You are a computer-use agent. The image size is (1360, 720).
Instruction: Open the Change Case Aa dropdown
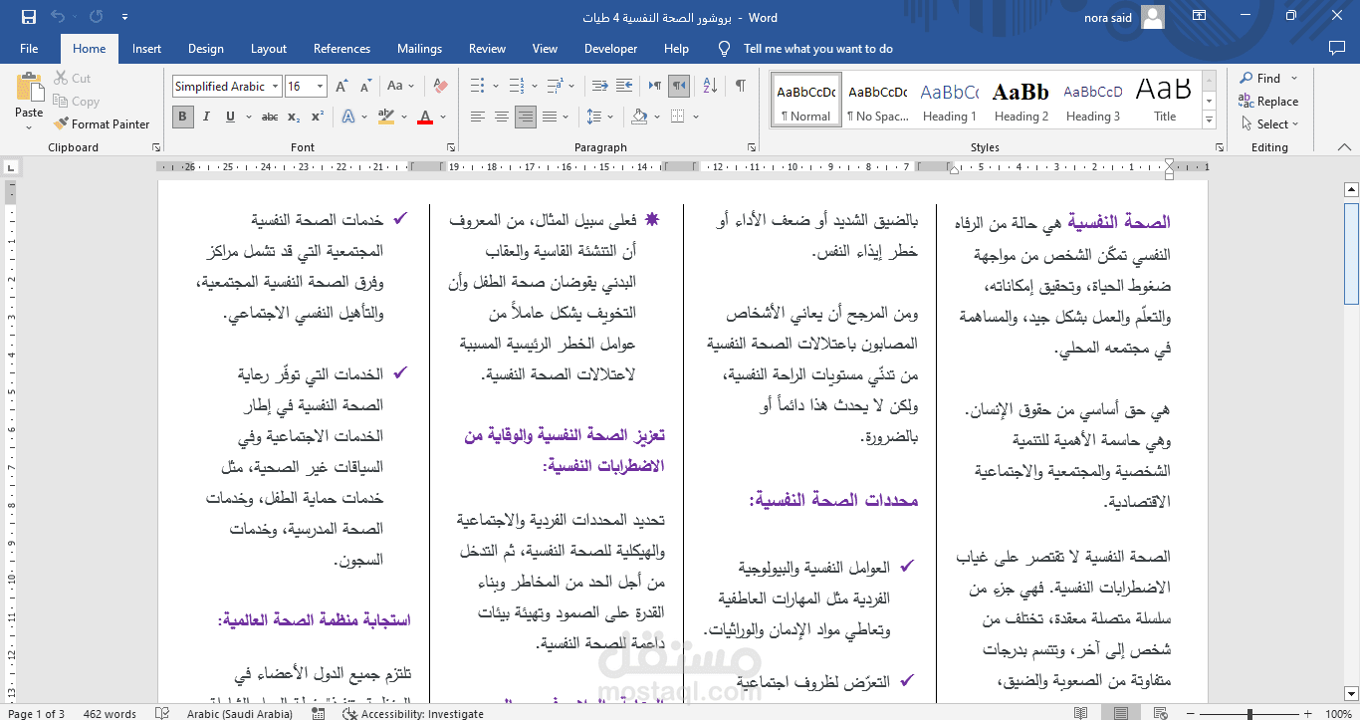(401, 87)
